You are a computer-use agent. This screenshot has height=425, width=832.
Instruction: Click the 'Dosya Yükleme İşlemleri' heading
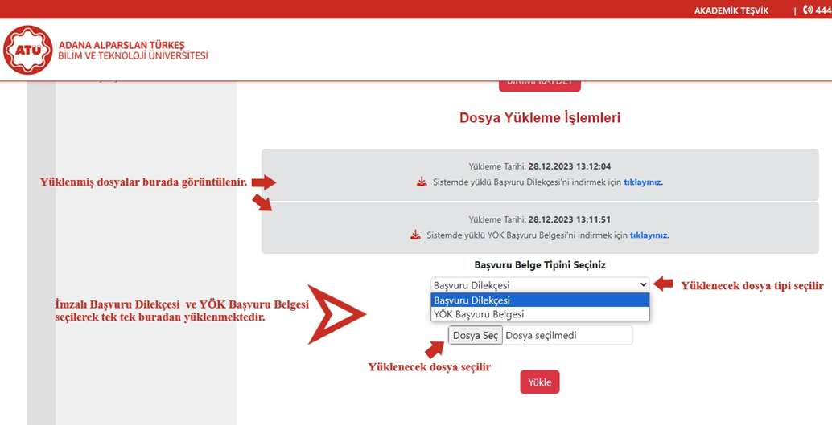click(540, 118)
